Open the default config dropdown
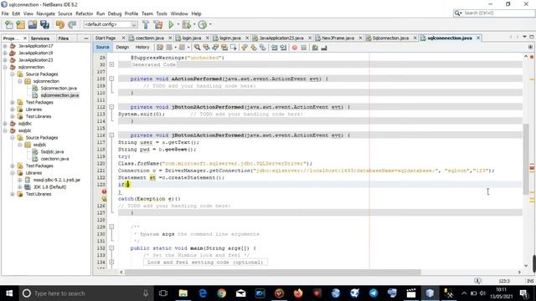This screenshot has width=536, height=301. pos(111,24)
